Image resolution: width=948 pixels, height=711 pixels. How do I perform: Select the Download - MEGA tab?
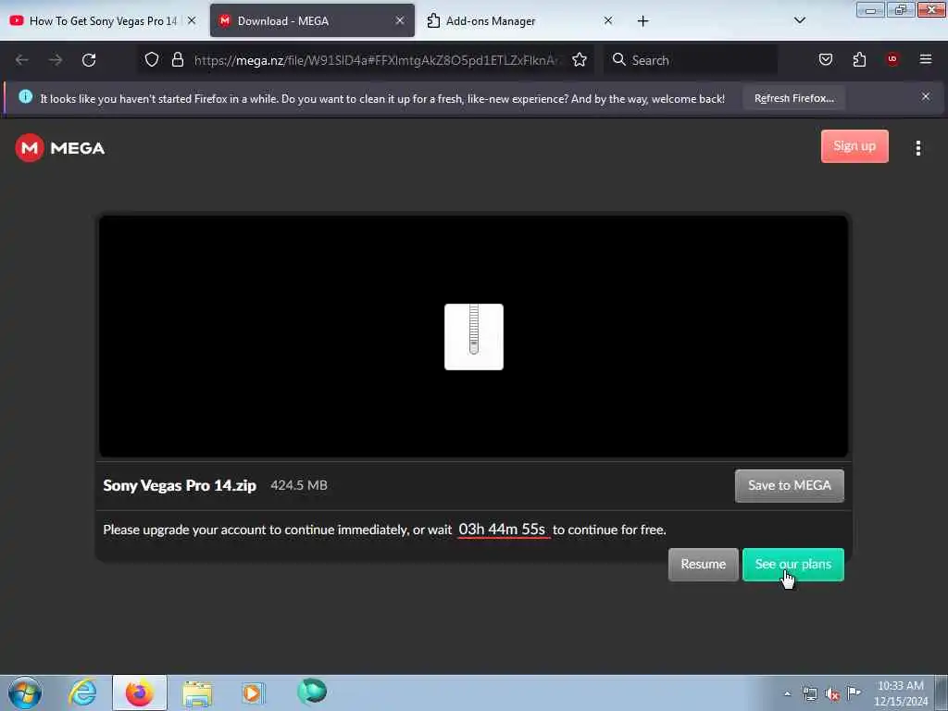click(x=312, y=21)
